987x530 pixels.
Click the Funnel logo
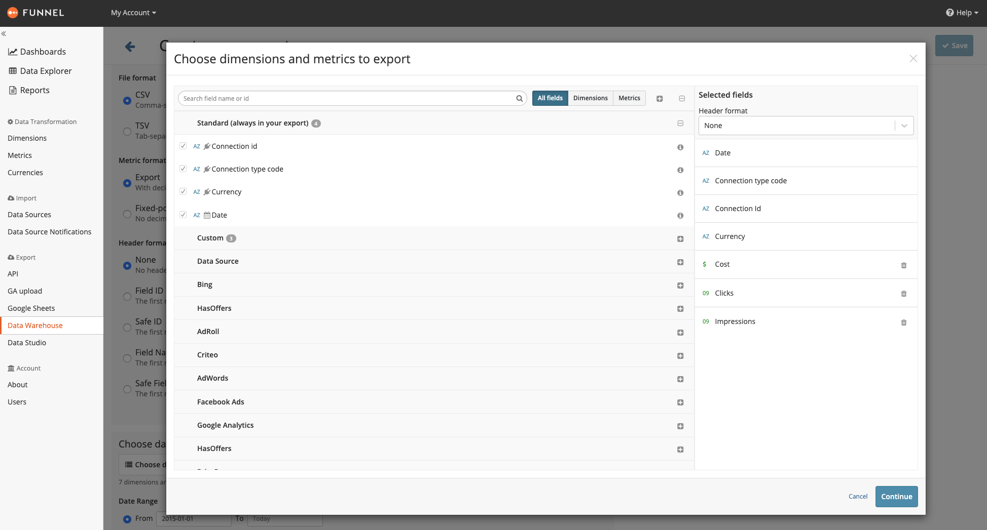pyautogui.click(x=35, y=13)
